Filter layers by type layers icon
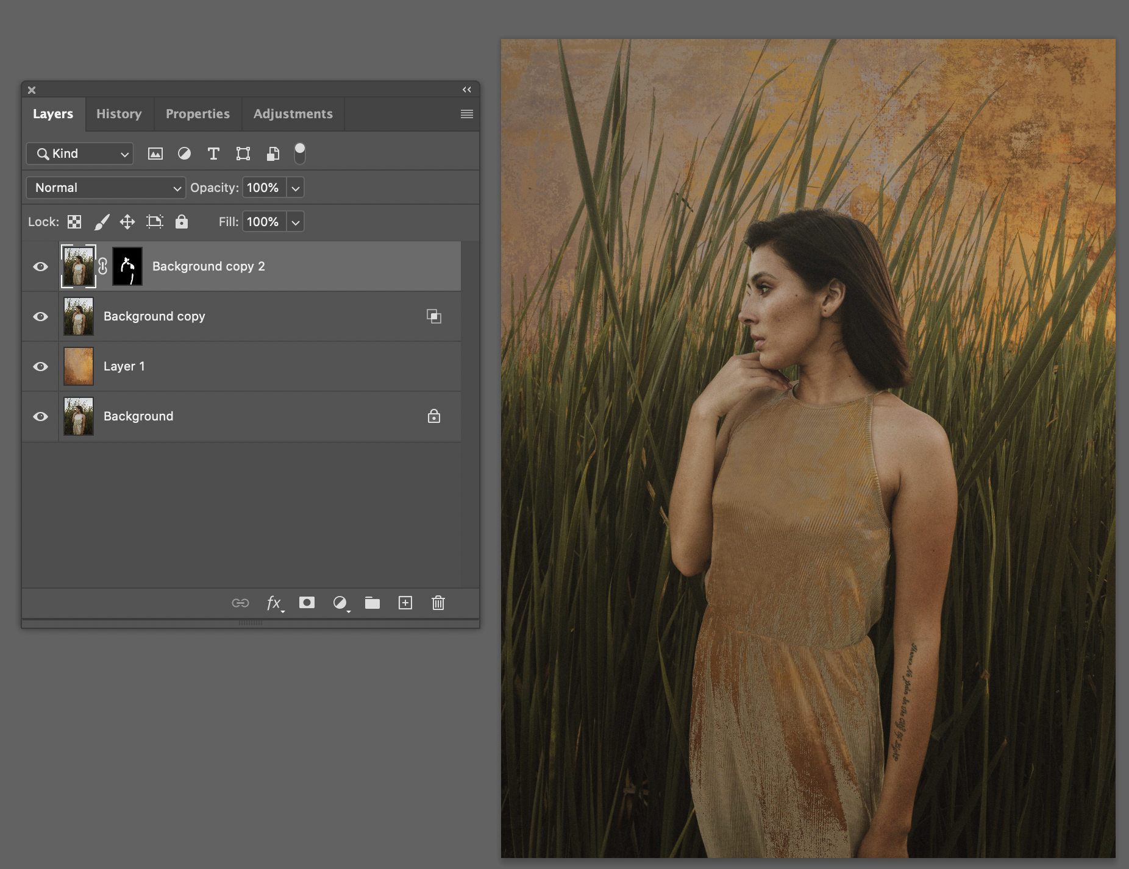The height and width of the screenshot is (869, 1129). tap(213, 154)
